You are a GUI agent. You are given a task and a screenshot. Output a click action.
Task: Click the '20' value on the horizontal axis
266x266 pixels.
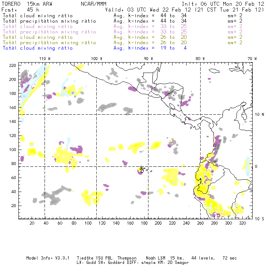pyautogui.click(x=32, y=223)
